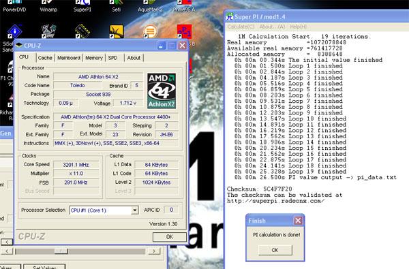Open the Calculate(C) menu in Super PI
The width and height of the screenshot is (409, 269).
coord(241,27)
